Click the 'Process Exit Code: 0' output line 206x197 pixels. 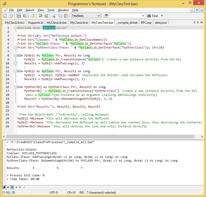click(25, 175)
